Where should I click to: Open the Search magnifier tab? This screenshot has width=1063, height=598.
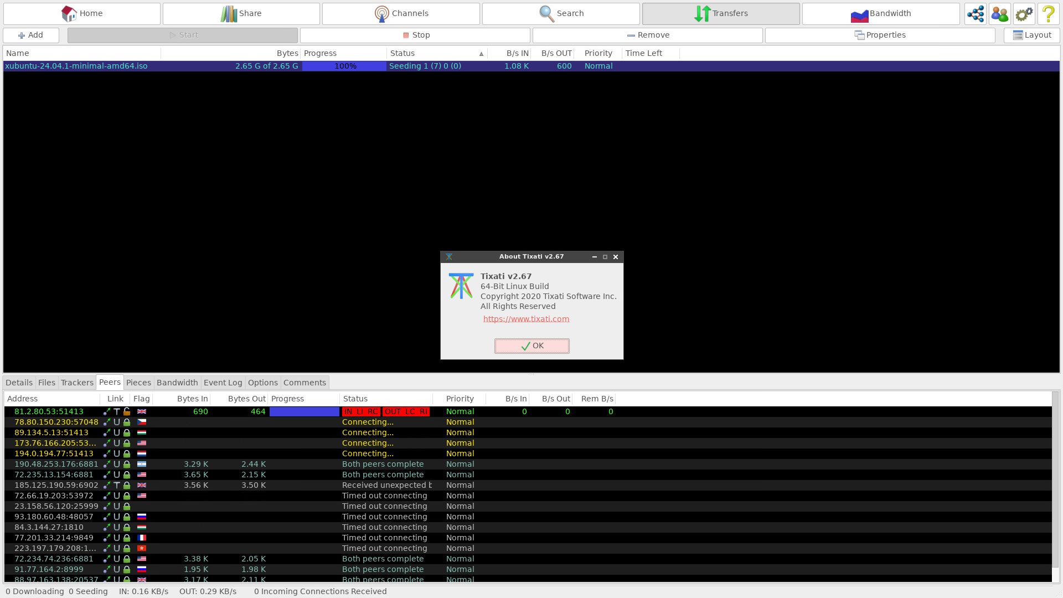click(x=561, y=13)
